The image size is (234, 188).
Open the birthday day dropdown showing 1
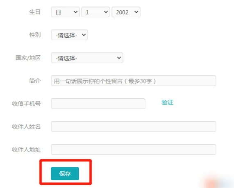tap(95, 12)
